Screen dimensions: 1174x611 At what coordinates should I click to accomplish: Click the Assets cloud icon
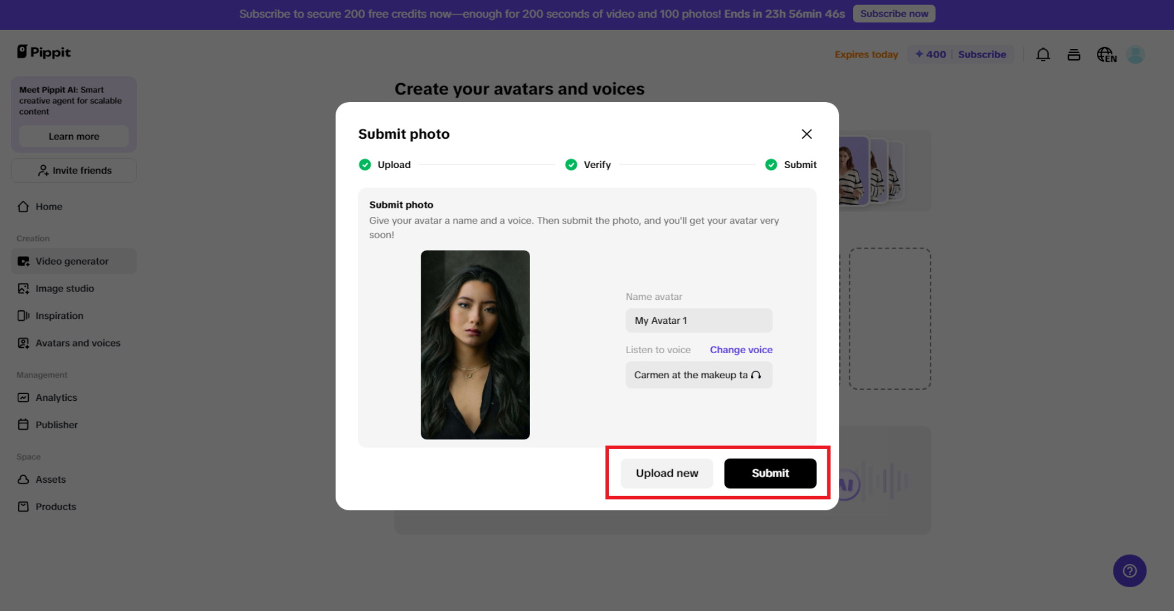(23, 479)
